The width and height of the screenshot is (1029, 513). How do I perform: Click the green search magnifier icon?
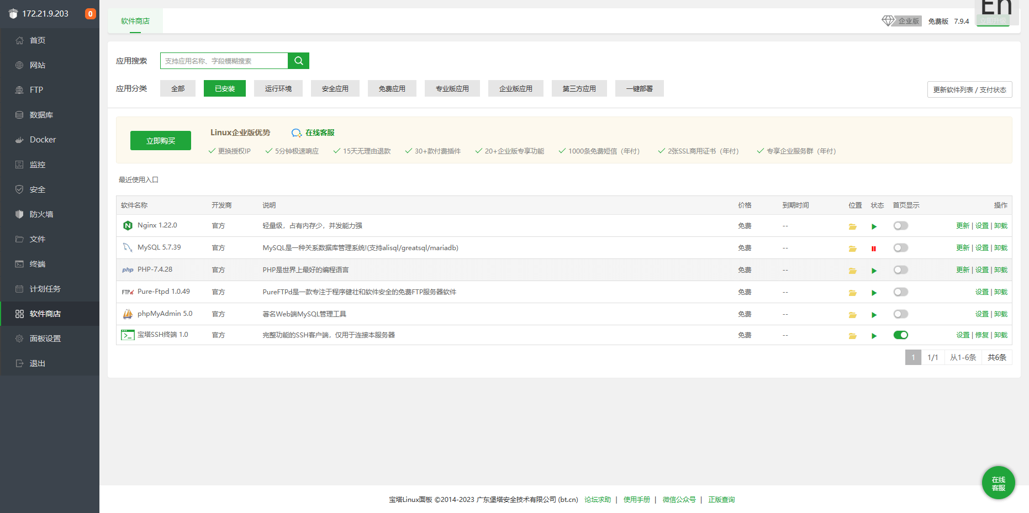click(x=298, y=61)
